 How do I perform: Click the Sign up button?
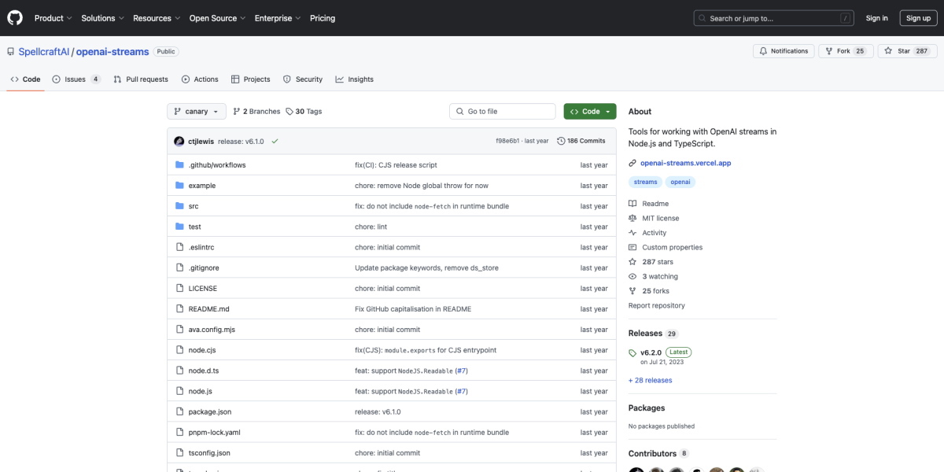tap(918, 17)
